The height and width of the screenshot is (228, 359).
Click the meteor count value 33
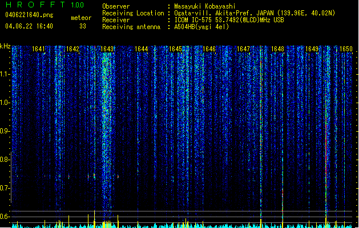pyautogui.click(x=83, y=26)
